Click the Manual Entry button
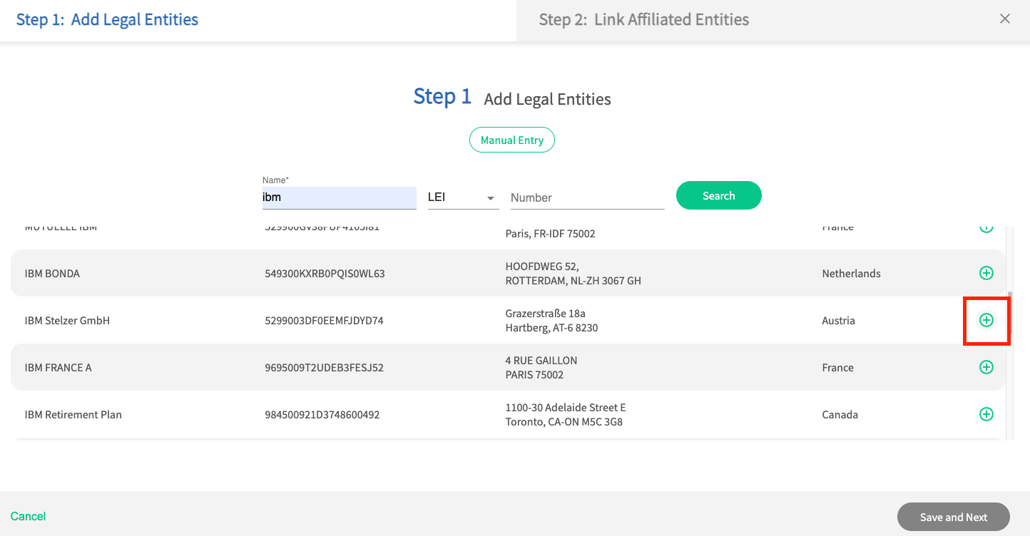 512,140
